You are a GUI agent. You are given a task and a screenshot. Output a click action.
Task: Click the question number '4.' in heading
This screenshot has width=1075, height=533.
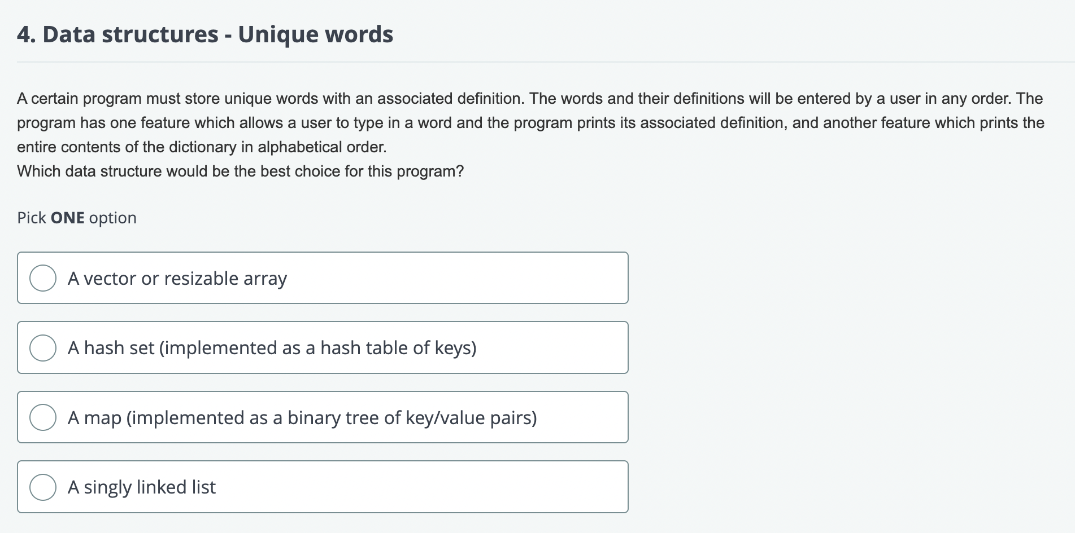point(26,34)
